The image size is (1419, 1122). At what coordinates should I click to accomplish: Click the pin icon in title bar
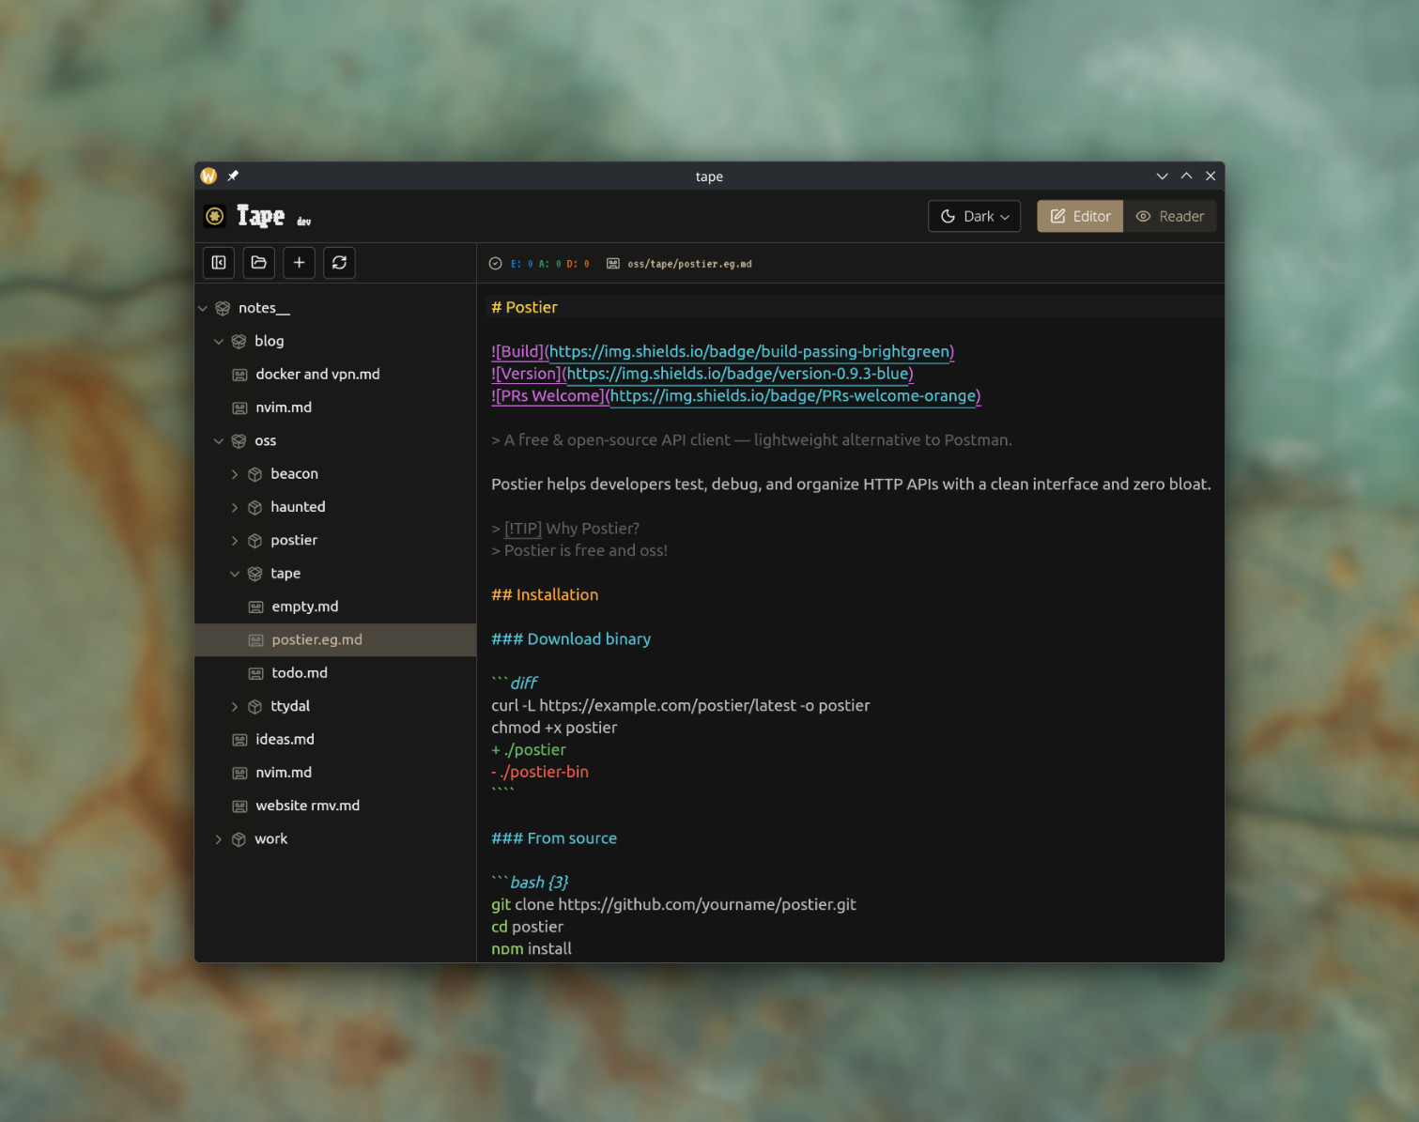(x=233, y=176)
